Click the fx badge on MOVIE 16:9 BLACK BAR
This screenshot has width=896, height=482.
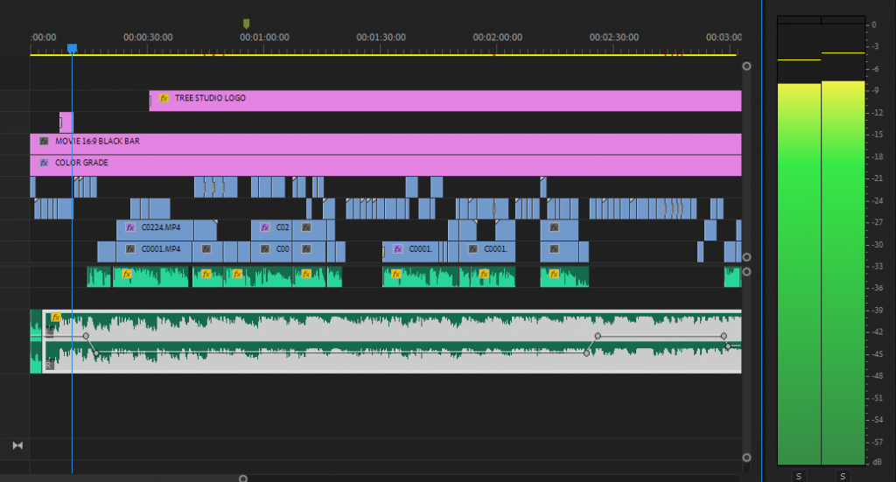tap(44, 141)
